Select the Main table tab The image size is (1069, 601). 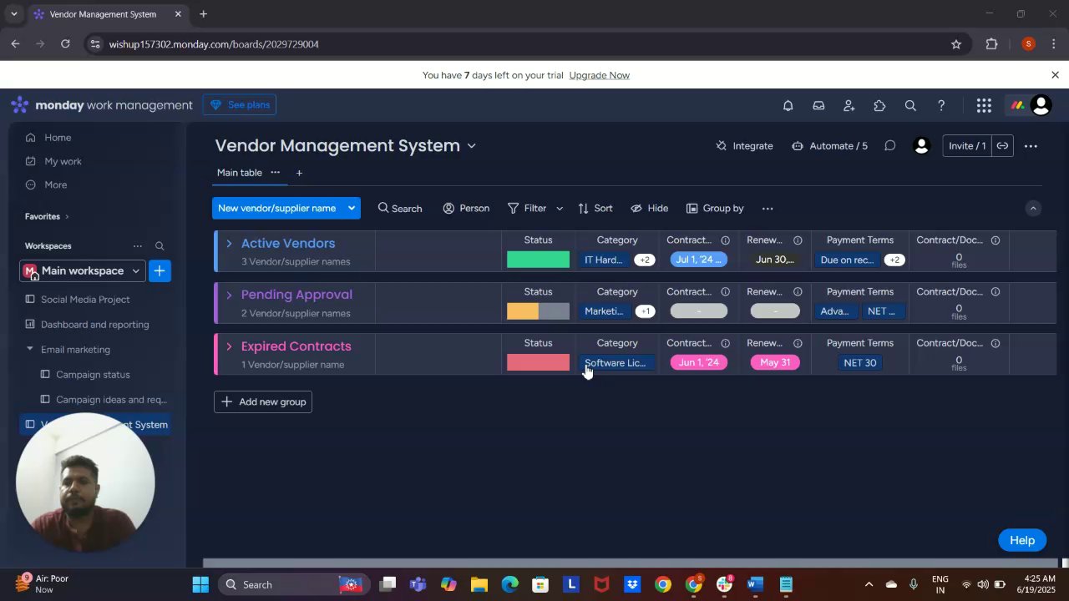pos(240,173)
